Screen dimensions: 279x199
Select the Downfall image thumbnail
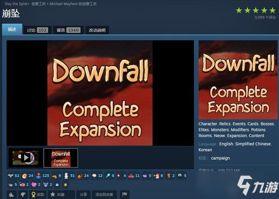(61, 158)
